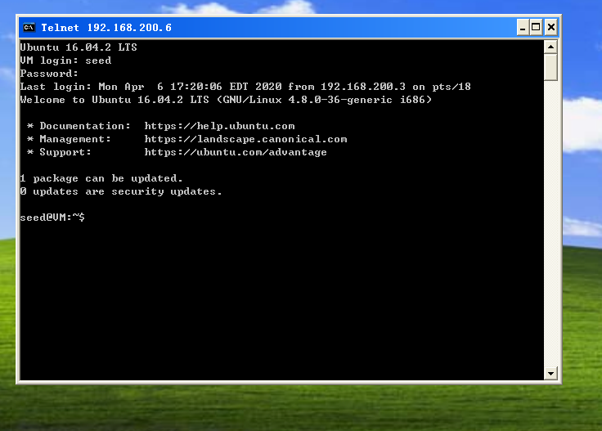
Task: Click the seed@VM:~$ prompt
Action: [52, 218]
